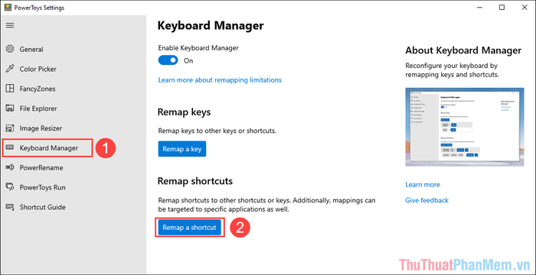Click the PowerToys app icon in title bar

coord(8,8)
